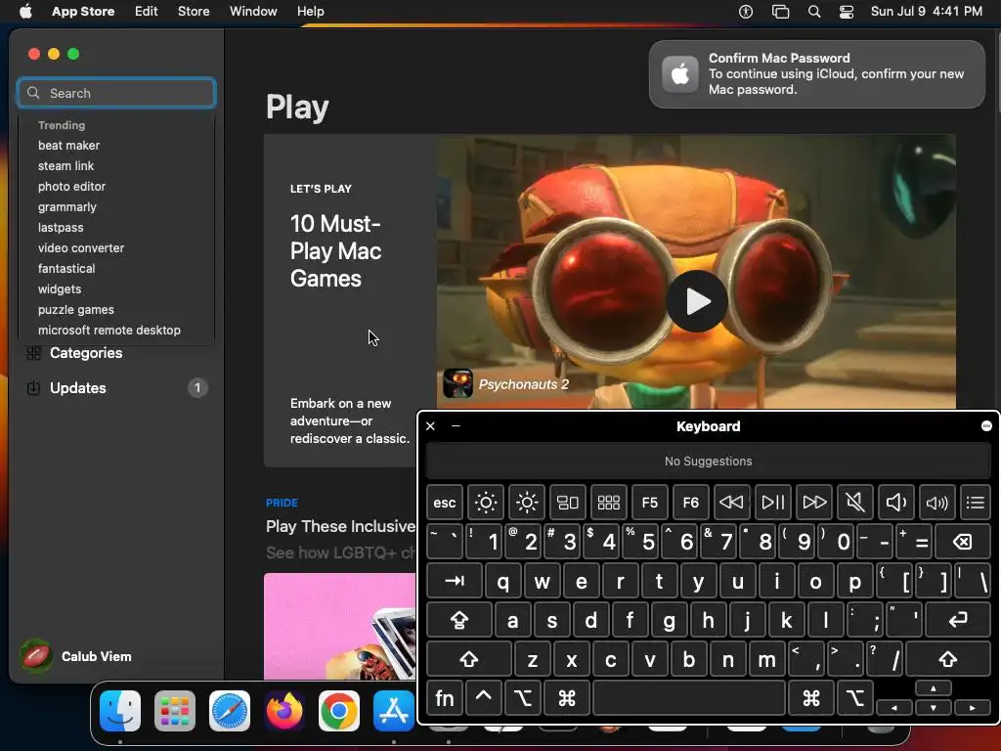
Task: Click the App Store search field
Action: 116,93
